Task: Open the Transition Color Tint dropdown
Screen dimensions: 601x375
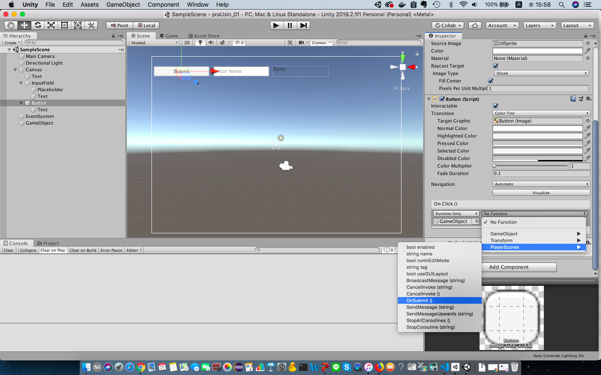Action: click(541, 113)
